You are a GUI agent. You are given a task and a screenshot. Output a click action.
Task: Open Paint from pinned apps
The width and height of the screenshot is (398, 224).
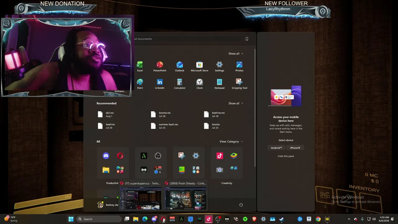click(x=140, y=84)
